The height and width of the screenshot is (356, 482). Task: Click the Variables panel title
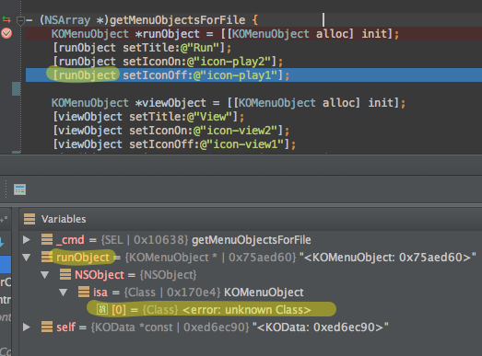pyautogui.click(x=64, y=219)
